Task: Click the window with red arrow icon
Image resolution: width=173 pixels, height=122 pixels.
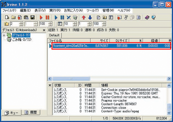Action: pyautogui.click(x=119, y=17)
